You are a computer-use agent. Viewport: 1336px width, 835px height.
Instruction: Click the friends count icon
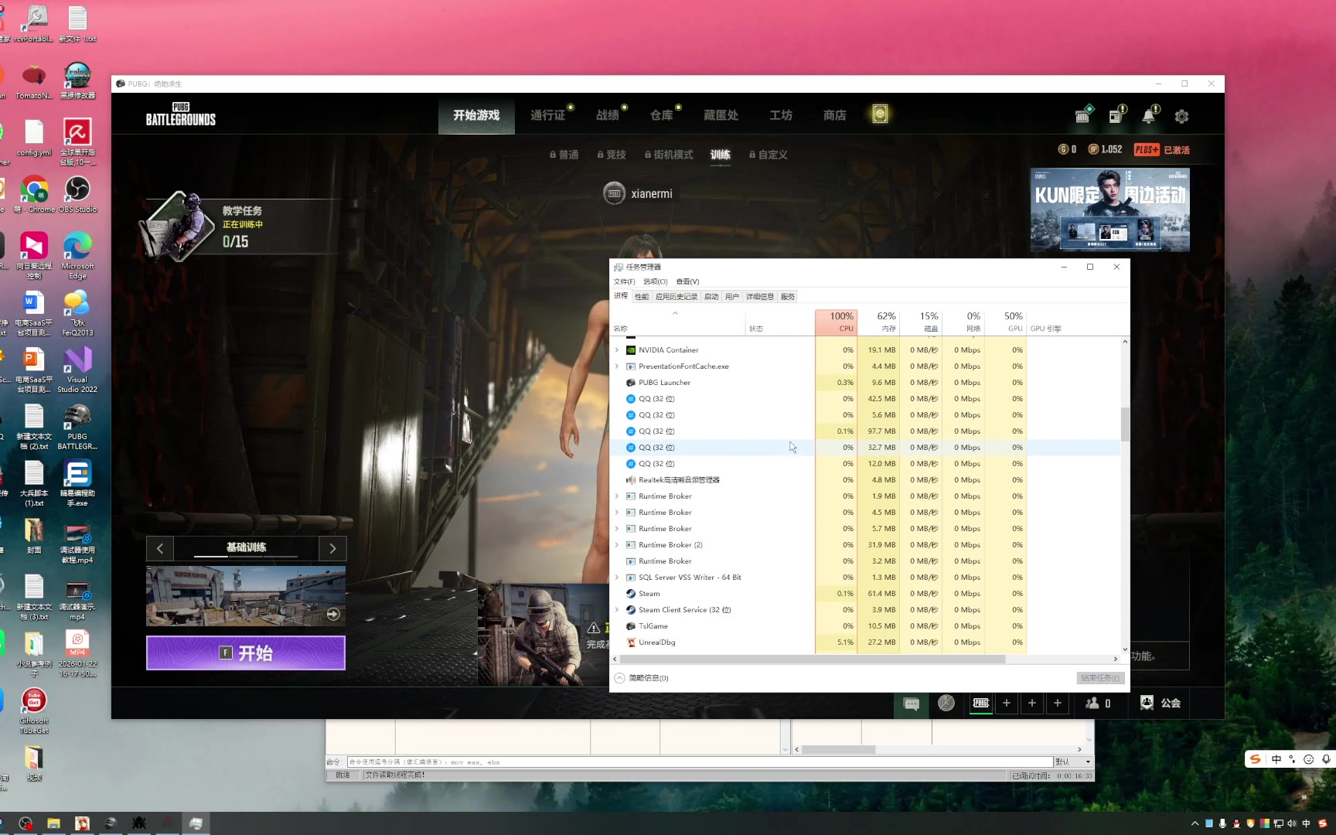pyautogui.click(x=1098, y=703)
